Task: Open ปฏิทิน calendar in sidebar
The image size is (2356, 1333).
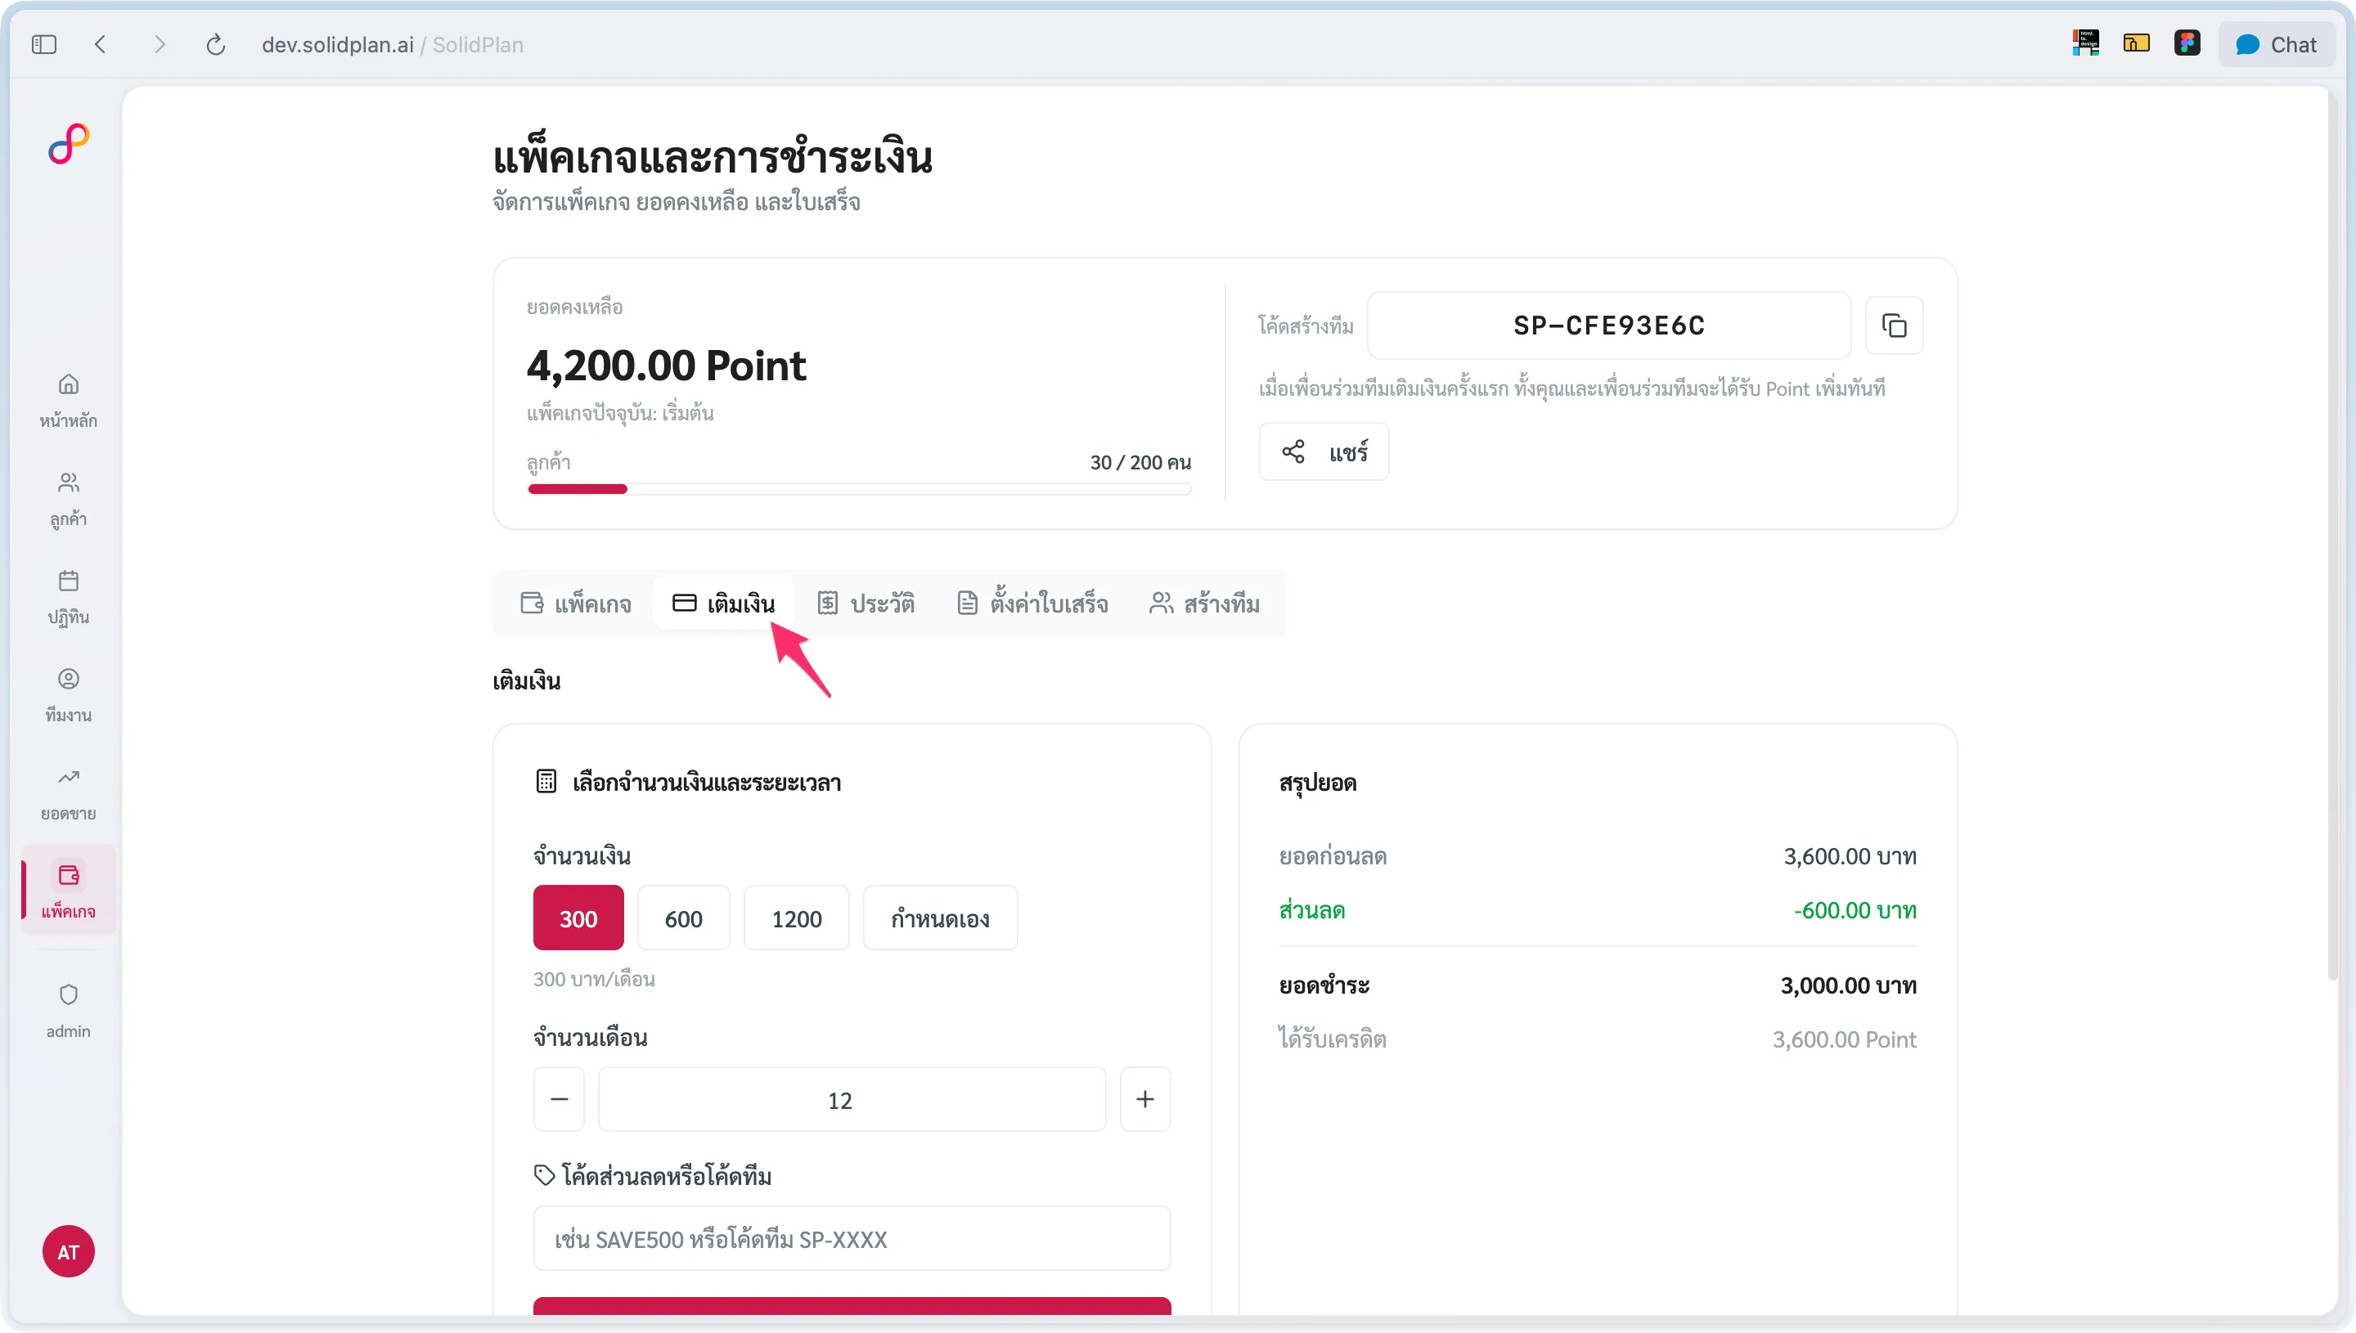Action: pos(69,597)
